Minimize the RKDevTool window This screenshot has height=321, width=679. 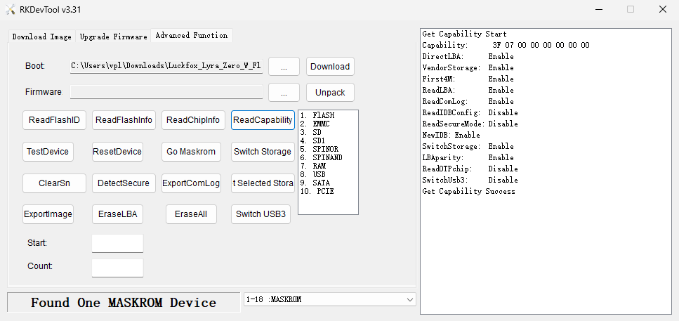coord(598,10)
